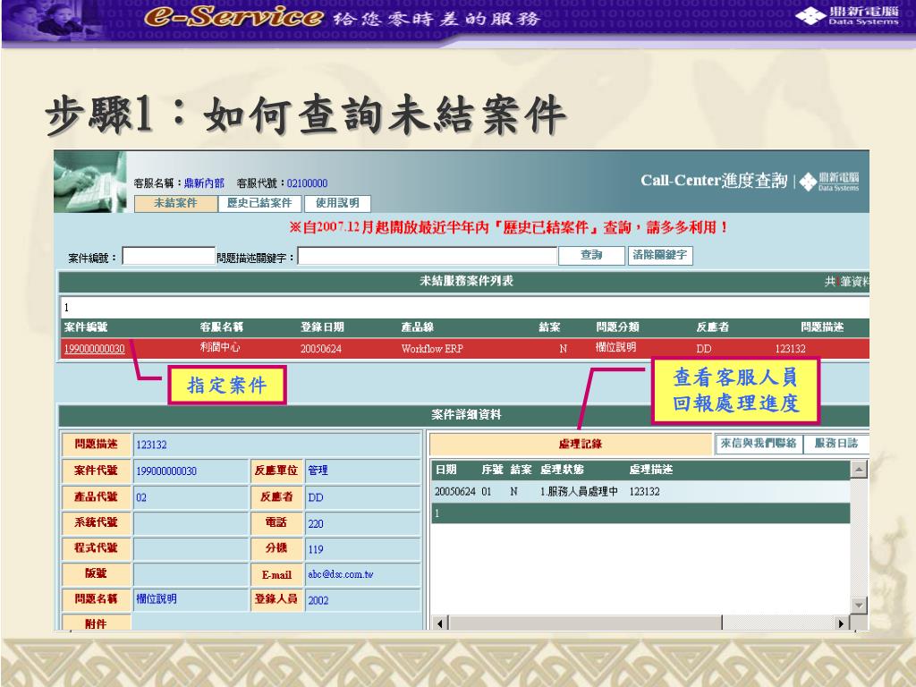Click scroll down arrow in 處理記錄 panel
916x687 pixels.
(858, 606)
